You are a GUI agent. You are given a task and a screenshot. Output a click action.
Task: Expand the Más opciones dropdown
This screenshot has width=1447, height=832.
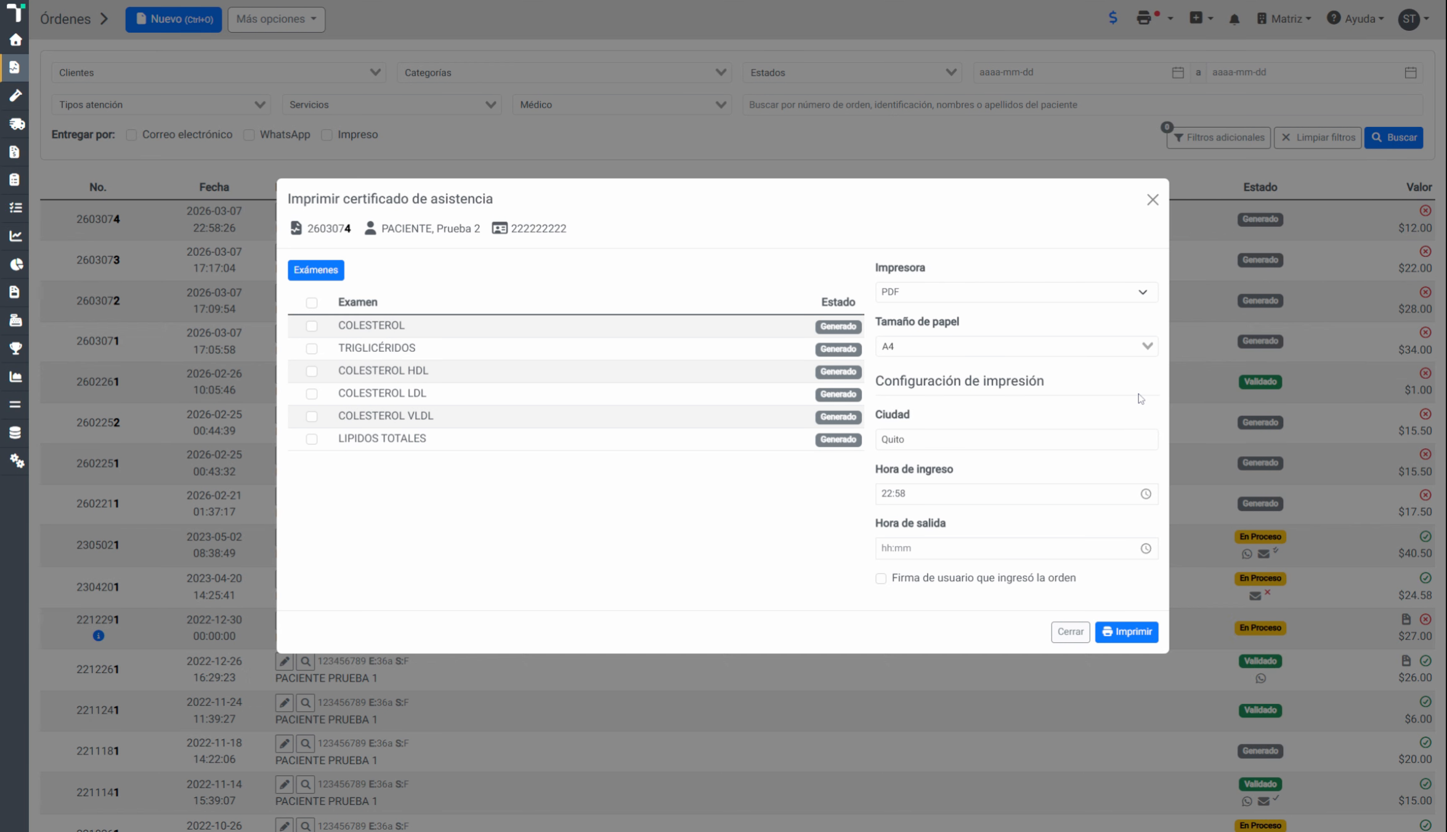(x=276, y=19)
